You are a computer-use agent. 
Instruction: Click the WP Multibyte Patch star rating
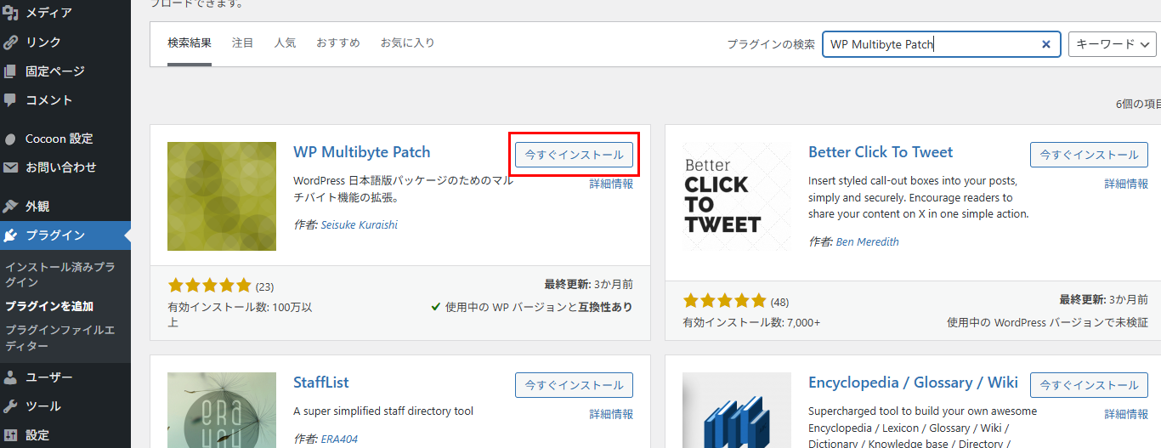pyautogui.click(x=210, y=286)
